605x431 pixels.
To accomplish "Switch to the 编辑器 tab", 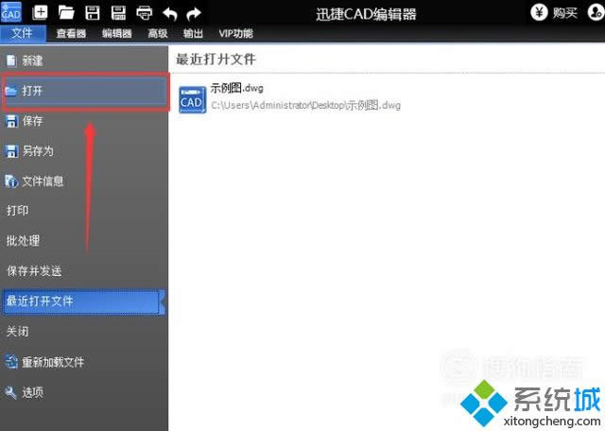I will pyautogui.click(x=117, y=33).
